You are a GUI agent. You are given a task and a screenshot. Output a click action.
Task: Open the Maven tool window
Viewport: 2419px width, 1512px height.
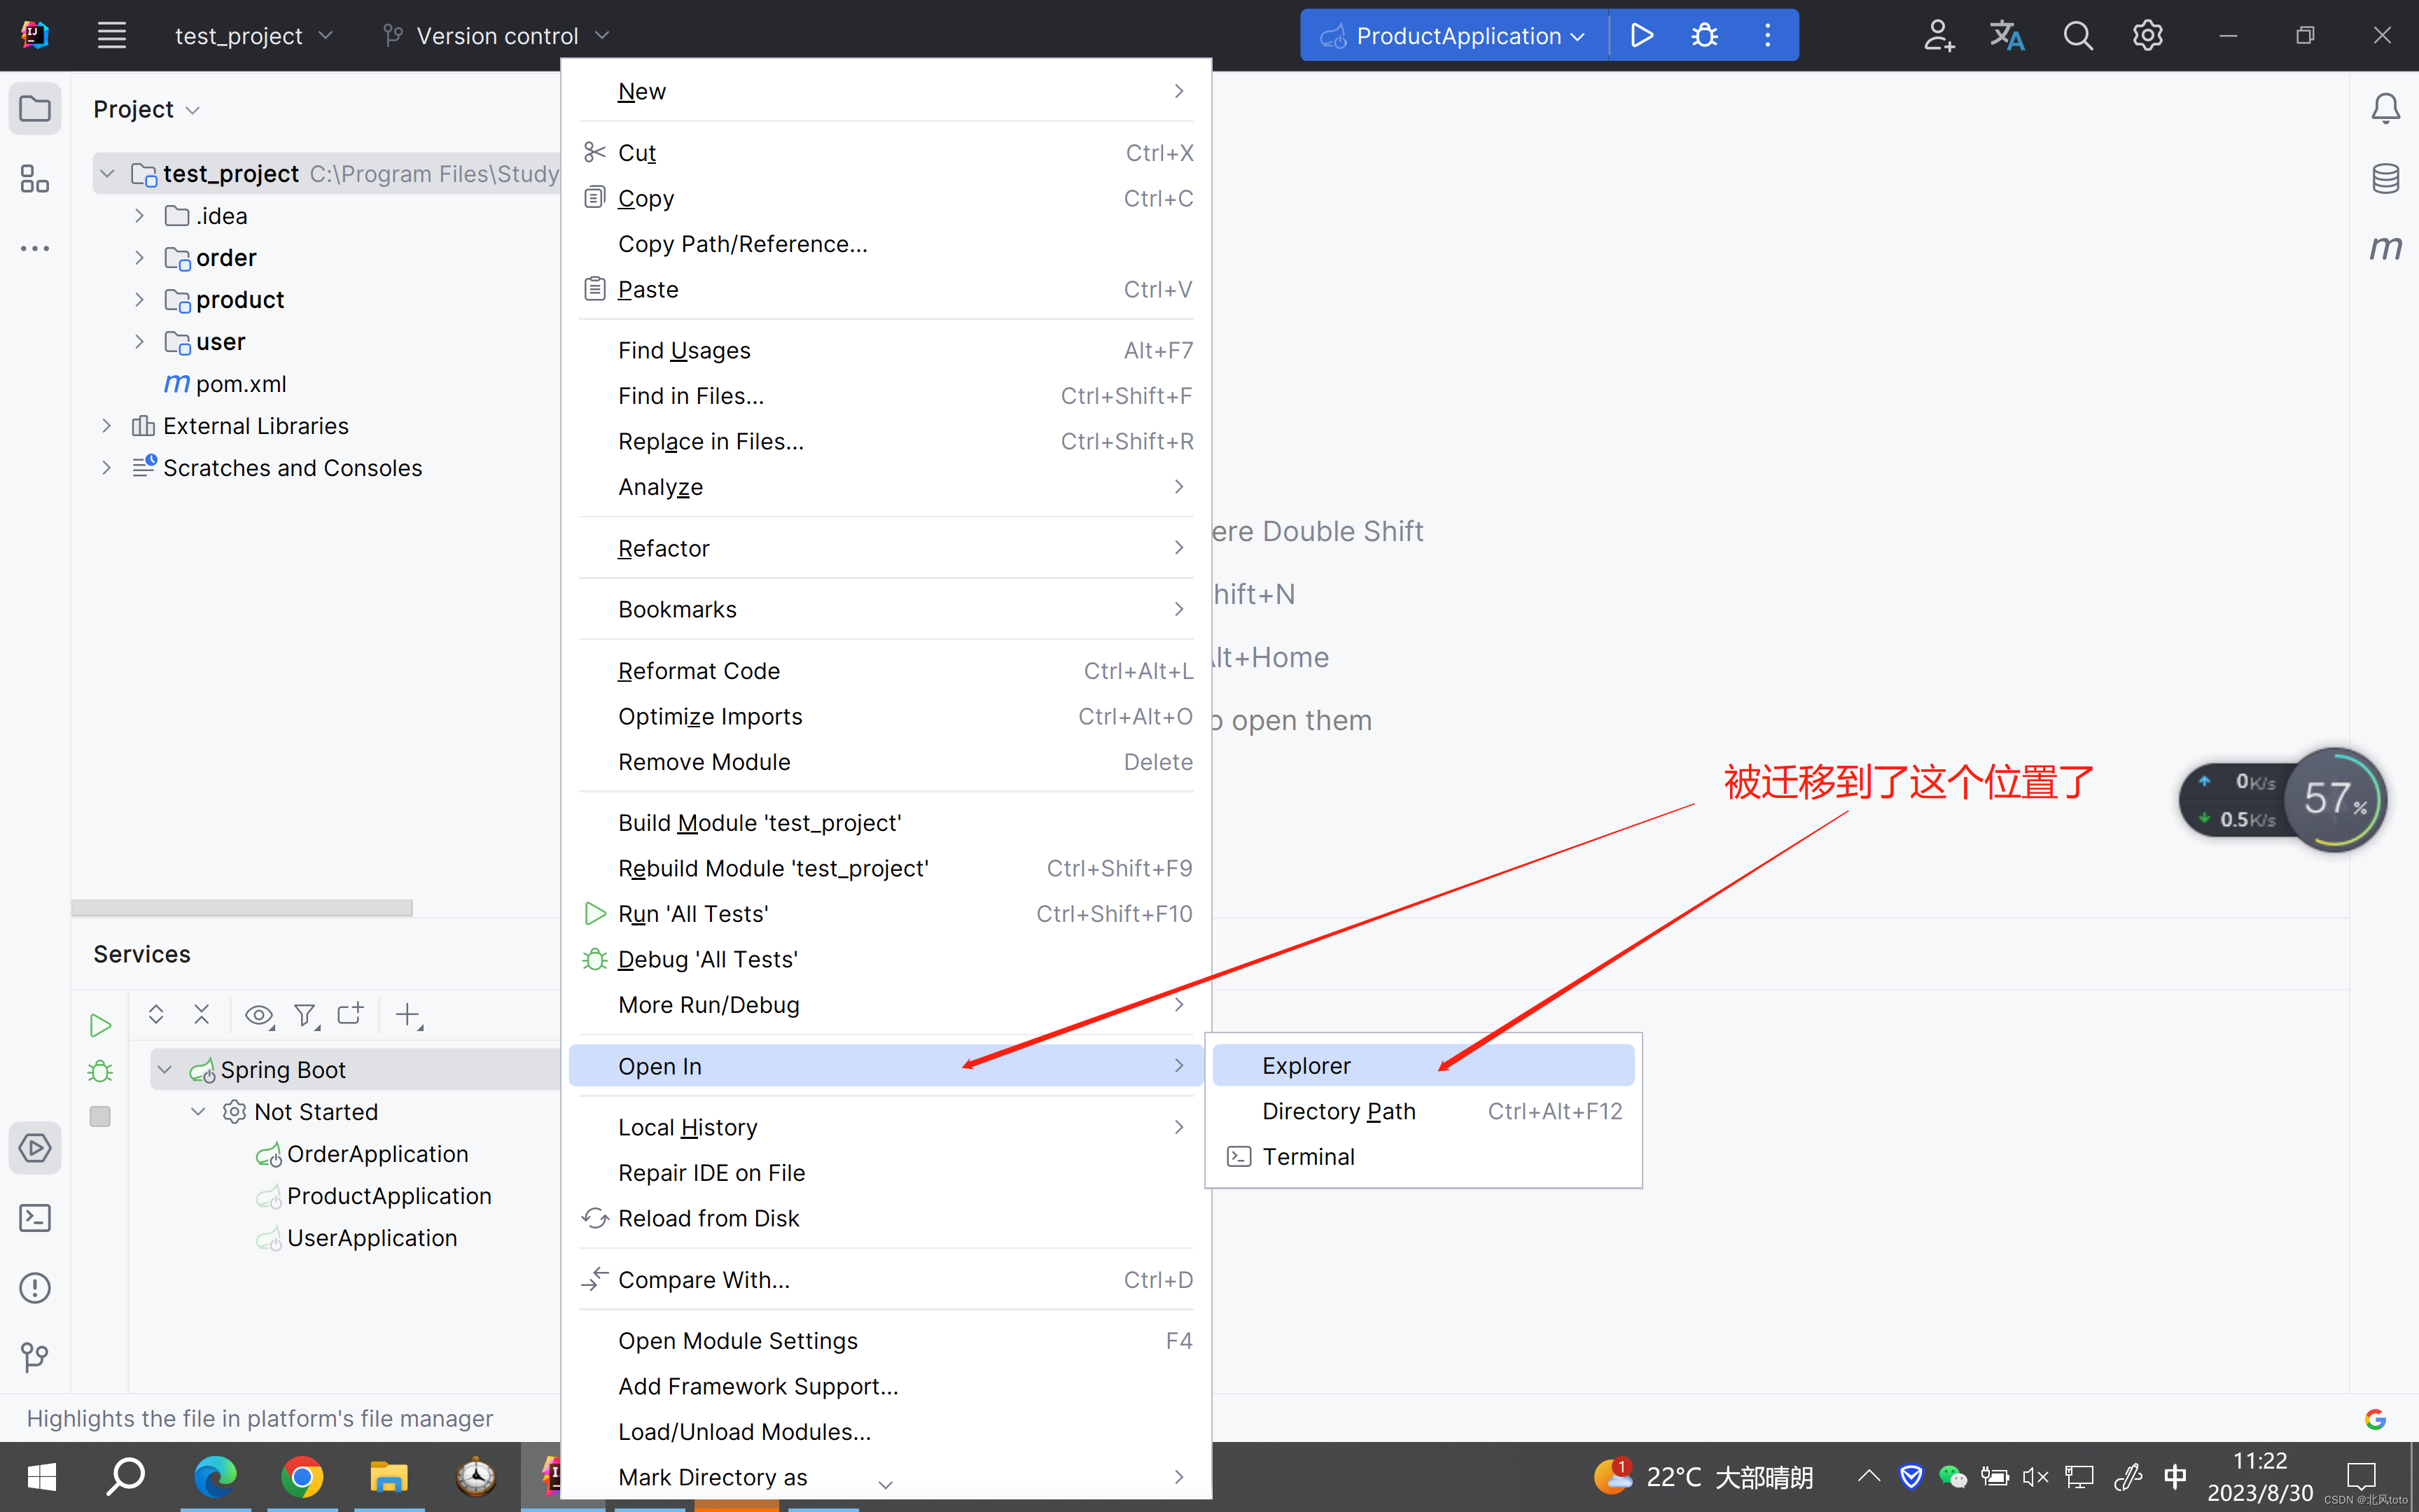tap(2386, 247)
